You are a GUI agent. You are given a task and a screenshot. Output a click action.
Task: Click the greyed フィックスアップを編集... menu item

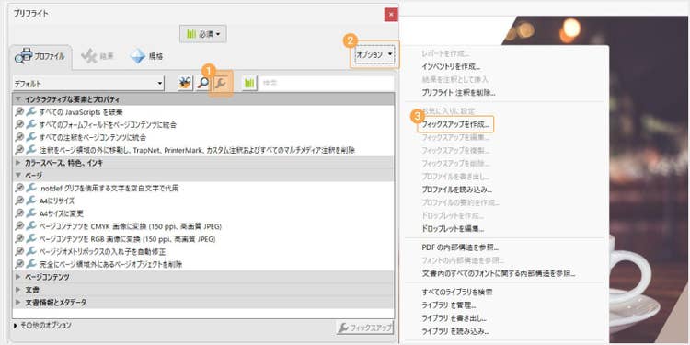455,137
